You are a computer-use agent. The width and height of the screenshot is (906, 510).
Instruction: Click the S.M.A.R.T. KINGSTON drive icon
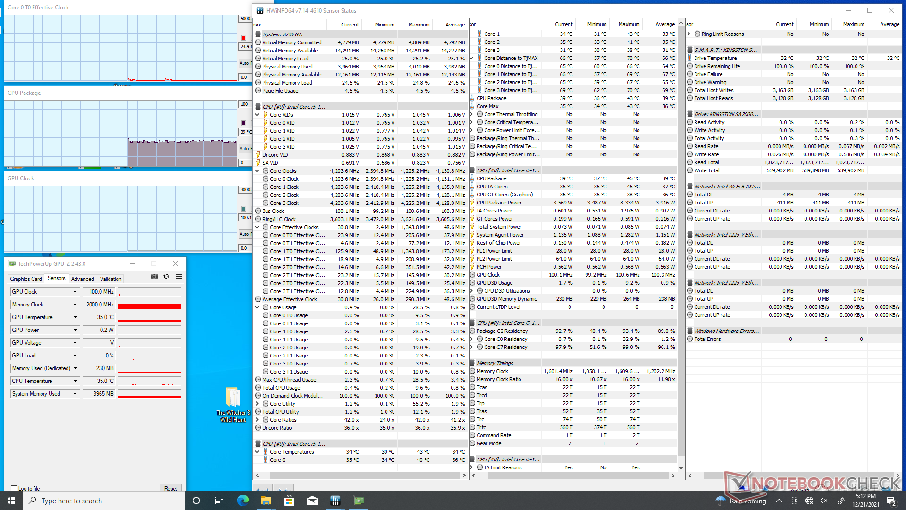coord(690,50)
